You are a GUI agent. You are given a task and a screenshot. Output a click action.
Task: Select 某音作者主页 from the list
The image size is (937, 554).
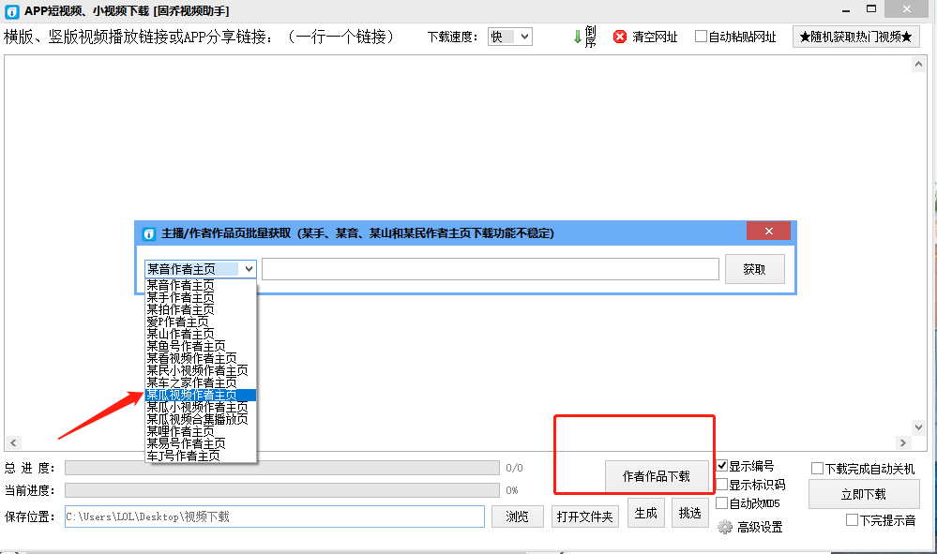pyautogui.click(x=201, y=285)
